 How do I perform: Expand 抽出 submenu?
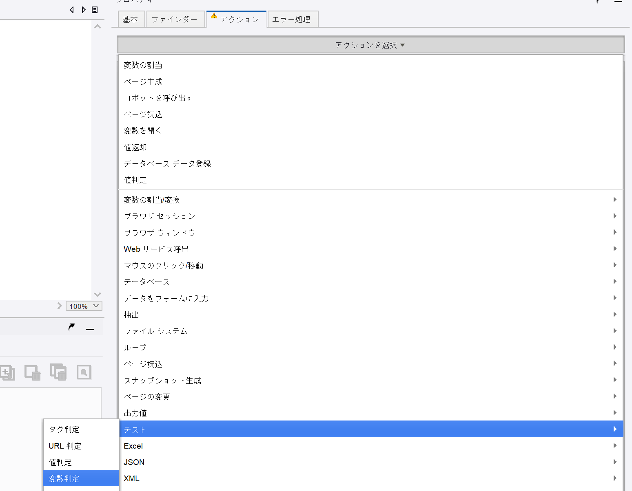370,315
